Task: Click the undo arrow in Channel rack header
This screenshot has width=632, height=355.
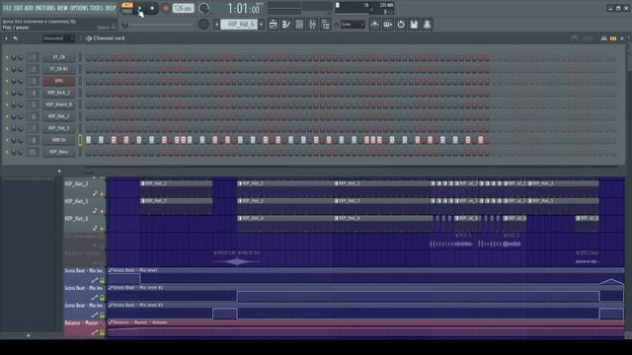Action: click(x=16, y=38)
